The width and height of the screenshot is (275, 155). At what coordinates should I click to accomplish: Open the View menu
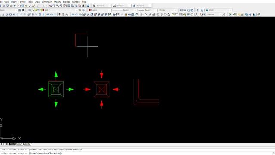(x=7, y=2)
